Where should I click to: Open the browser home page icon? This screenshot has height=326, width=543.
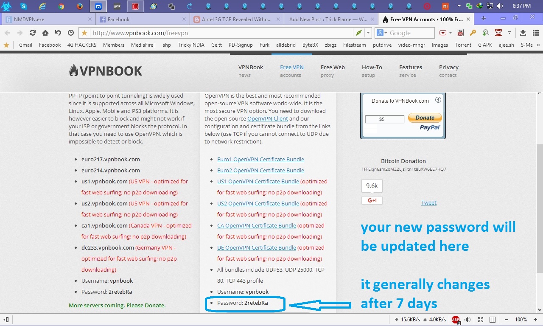tap(45, 33)
